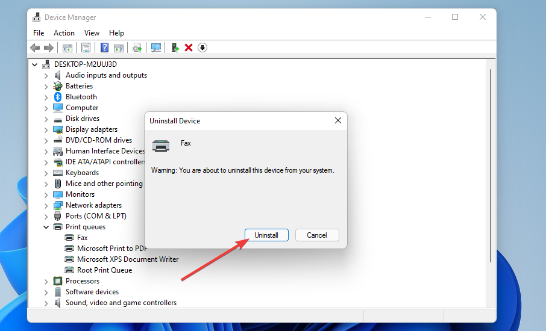Click Cancel in Uninstall Device dialog
The height and width of the screenshot is (331, 546).
coord(317,235)
